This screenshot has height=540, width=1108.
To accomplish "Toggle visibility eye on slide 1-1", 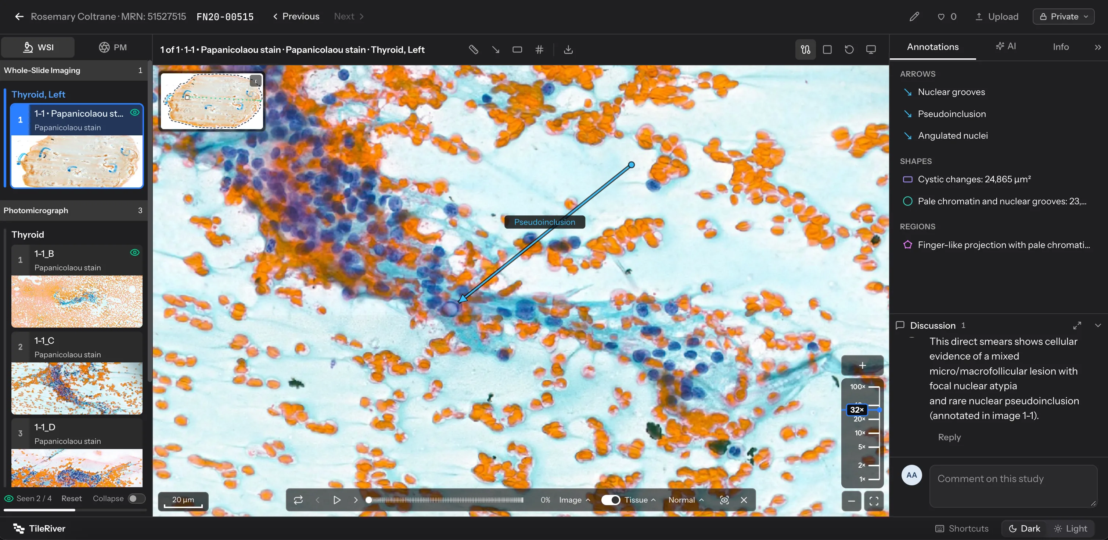I will pos(134,112).
